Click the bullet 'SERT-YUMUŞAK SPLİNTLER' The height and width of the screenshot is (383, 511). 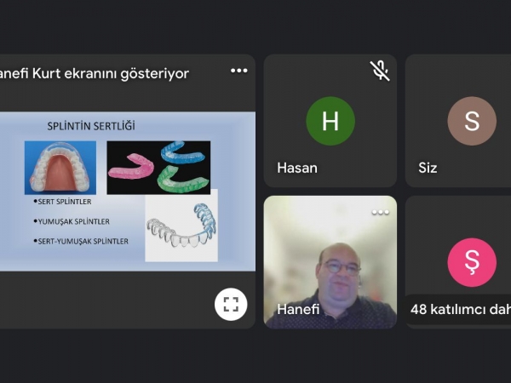81,242
